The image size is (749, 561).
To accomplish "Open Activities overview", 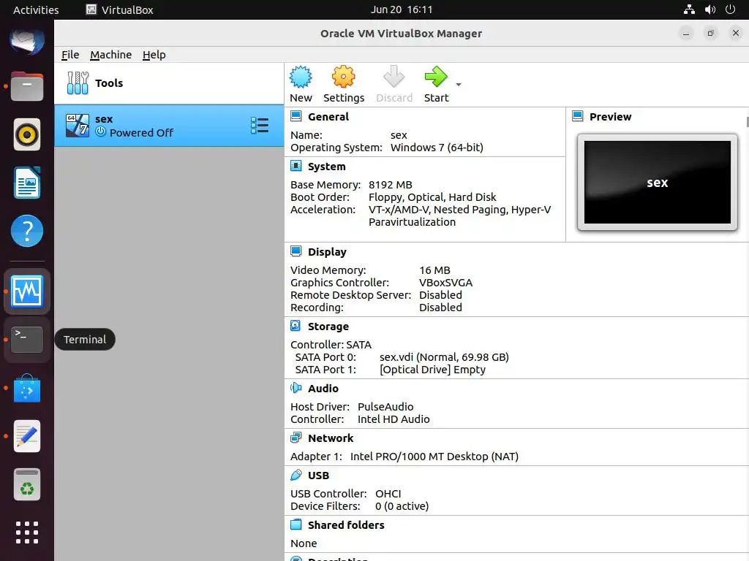I will tap(36, 9).
